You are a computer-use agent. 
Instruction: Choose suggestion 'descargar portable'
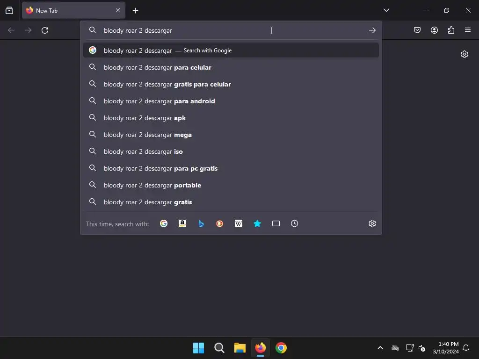(231, 185)
